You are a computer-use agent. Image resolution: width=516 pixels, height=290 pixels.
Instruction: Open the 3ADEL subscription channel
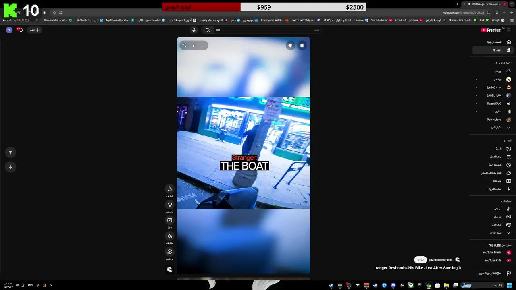point(493,95)
